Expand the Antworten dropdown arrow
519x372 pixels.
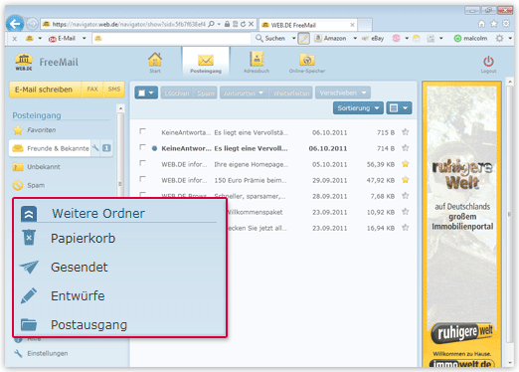pos(260,93)
